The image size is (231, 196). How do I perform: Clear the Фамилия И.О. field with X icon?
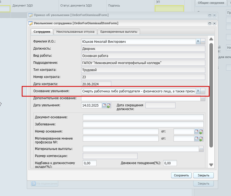(198, 41)
